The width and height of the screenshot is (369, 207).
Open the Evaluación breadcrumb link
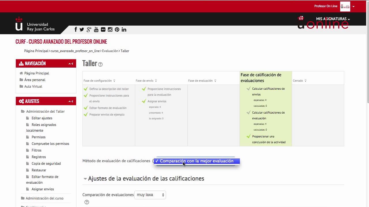[110, 51]
